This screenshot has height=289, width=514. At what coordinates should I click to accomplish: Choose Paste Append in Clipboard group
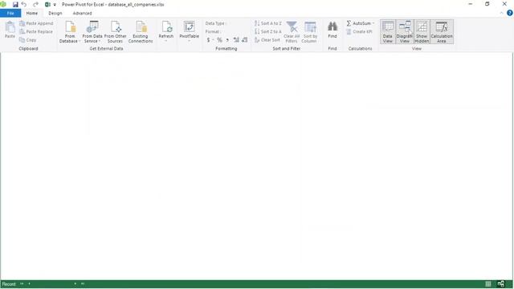point(36,23)
